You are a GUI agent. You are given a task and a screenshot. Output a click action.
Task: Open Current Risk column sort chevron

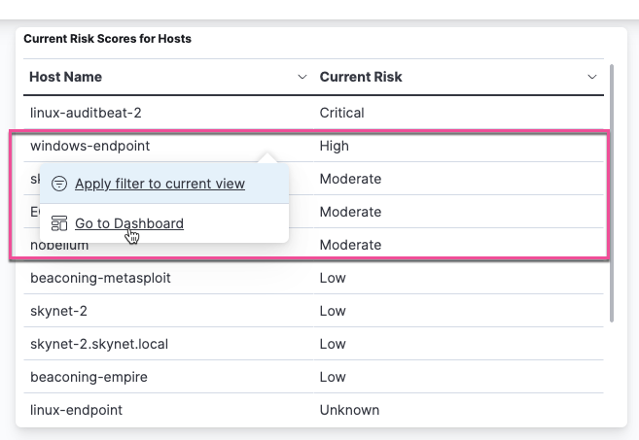point(592,77)
